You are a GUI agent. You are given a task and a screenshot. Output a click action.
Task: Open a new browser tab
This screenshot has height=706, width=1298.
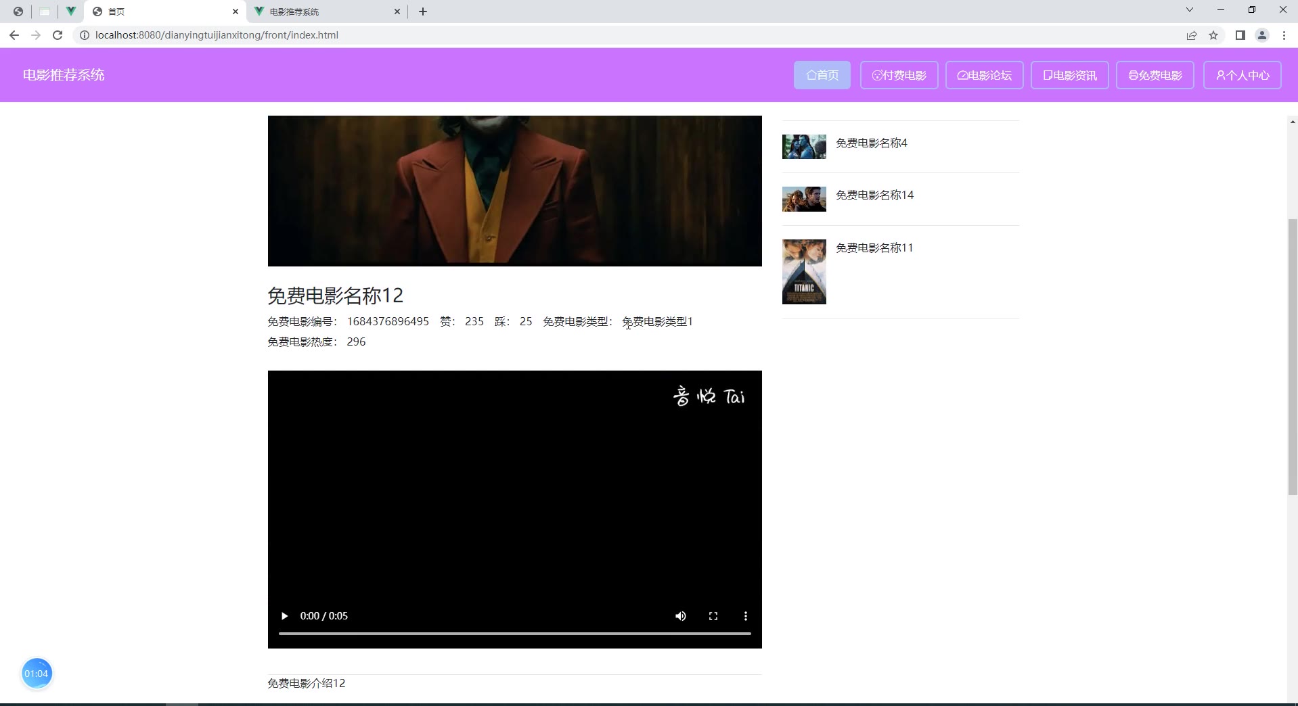(423, 11)
